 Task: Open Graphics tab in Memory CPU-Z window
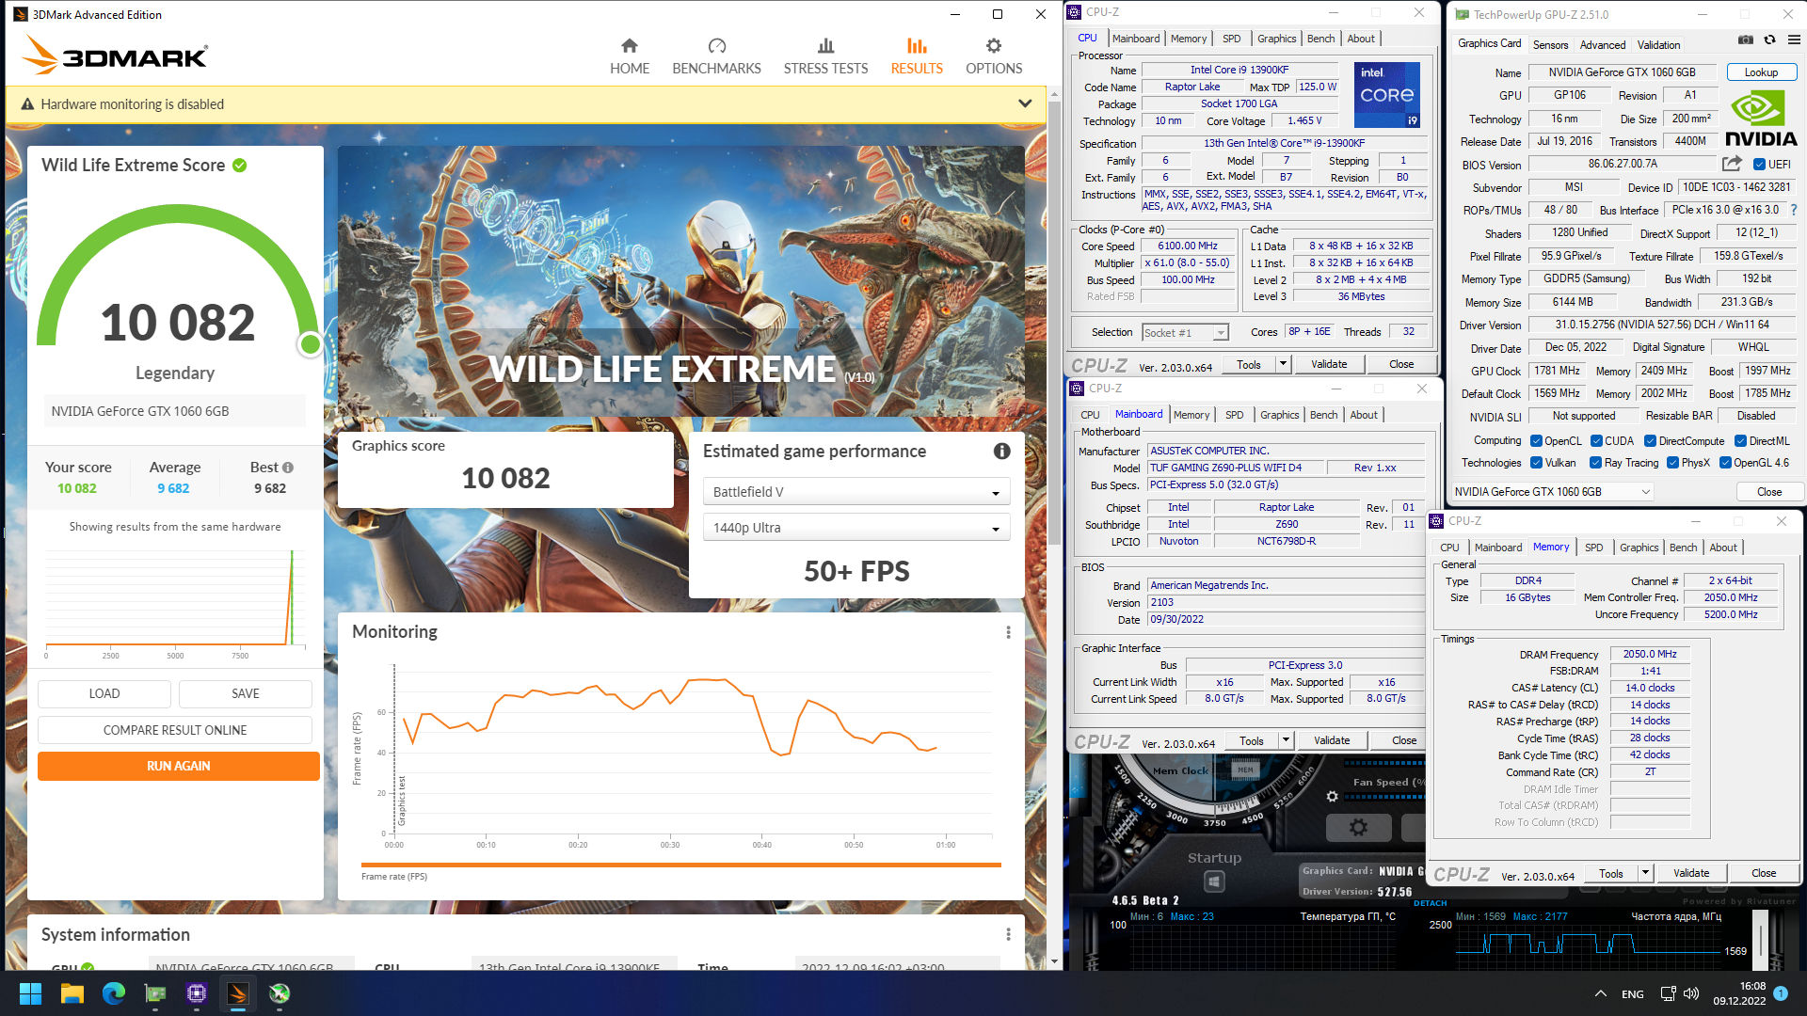[x=1639, y=548]
